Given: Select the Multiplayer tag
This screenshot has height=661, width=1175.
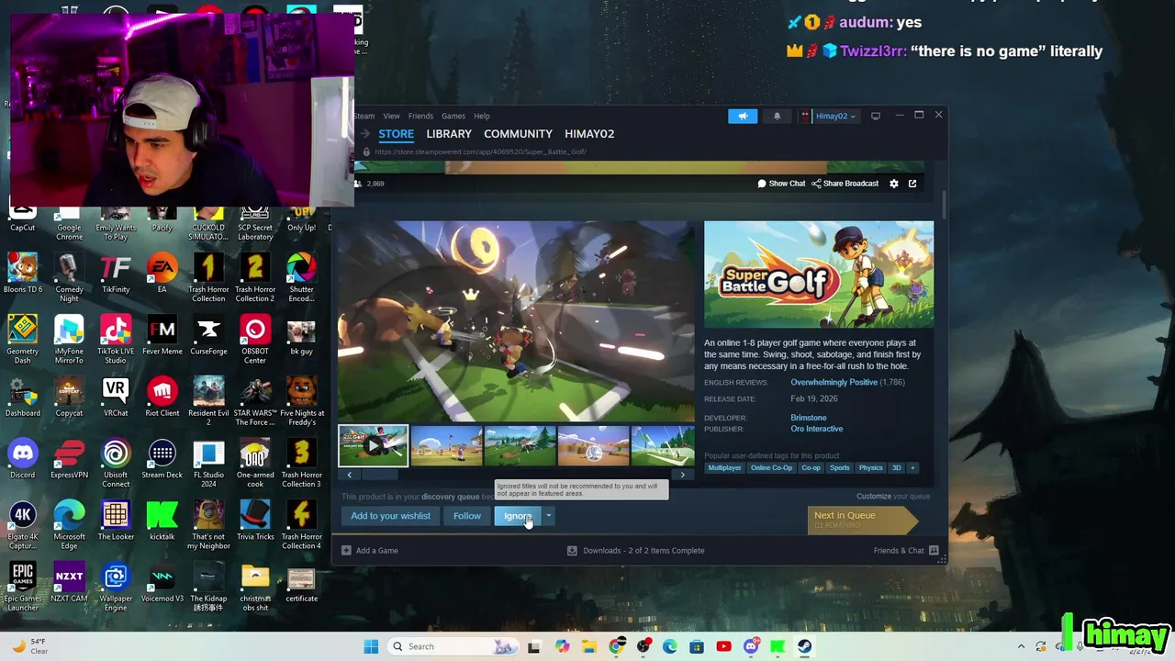Looking at the screenshot, I should [724, 468].
